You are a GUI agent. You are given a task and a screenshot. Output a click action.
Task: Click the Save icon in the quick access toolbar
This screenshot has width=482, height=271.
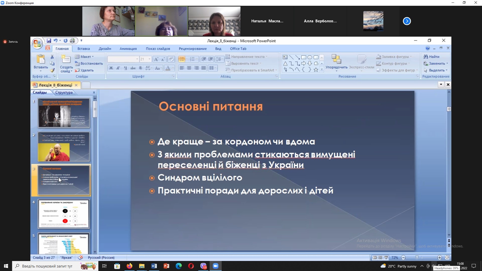49,41
